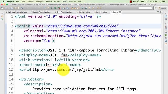Click line number 8 in the ruler
The height and width of the screenshot is (94, 168).
coord(12,50)
